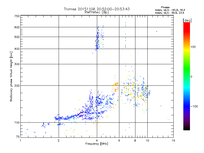Click x-axis tick label '10'

click(147, 141)
